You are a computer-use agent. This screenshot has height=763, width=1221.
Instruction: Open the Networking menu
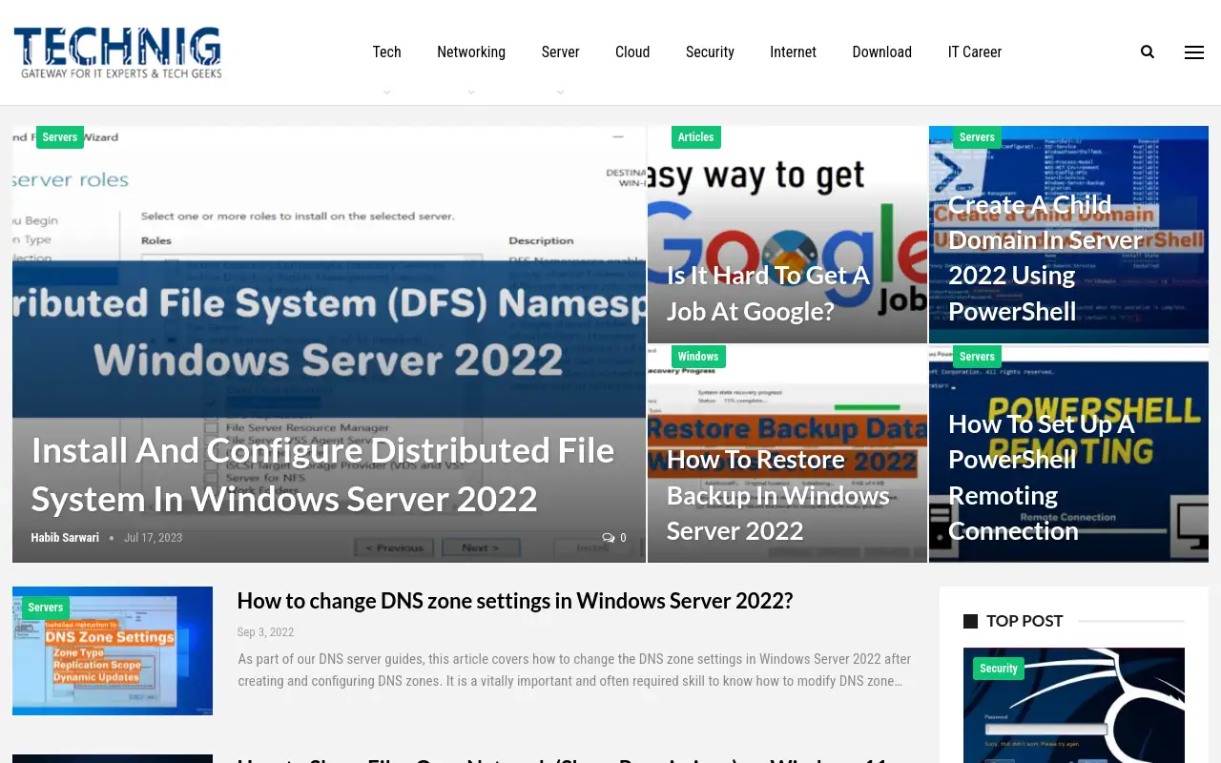471,52
